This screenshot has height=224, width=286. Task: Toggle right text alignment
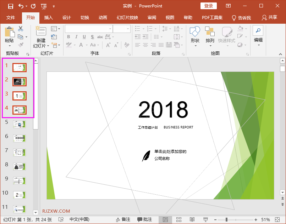(153, 45)
